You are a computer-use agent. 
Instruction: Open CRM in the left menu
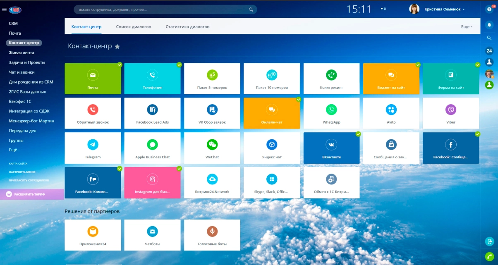click(13, 24)
